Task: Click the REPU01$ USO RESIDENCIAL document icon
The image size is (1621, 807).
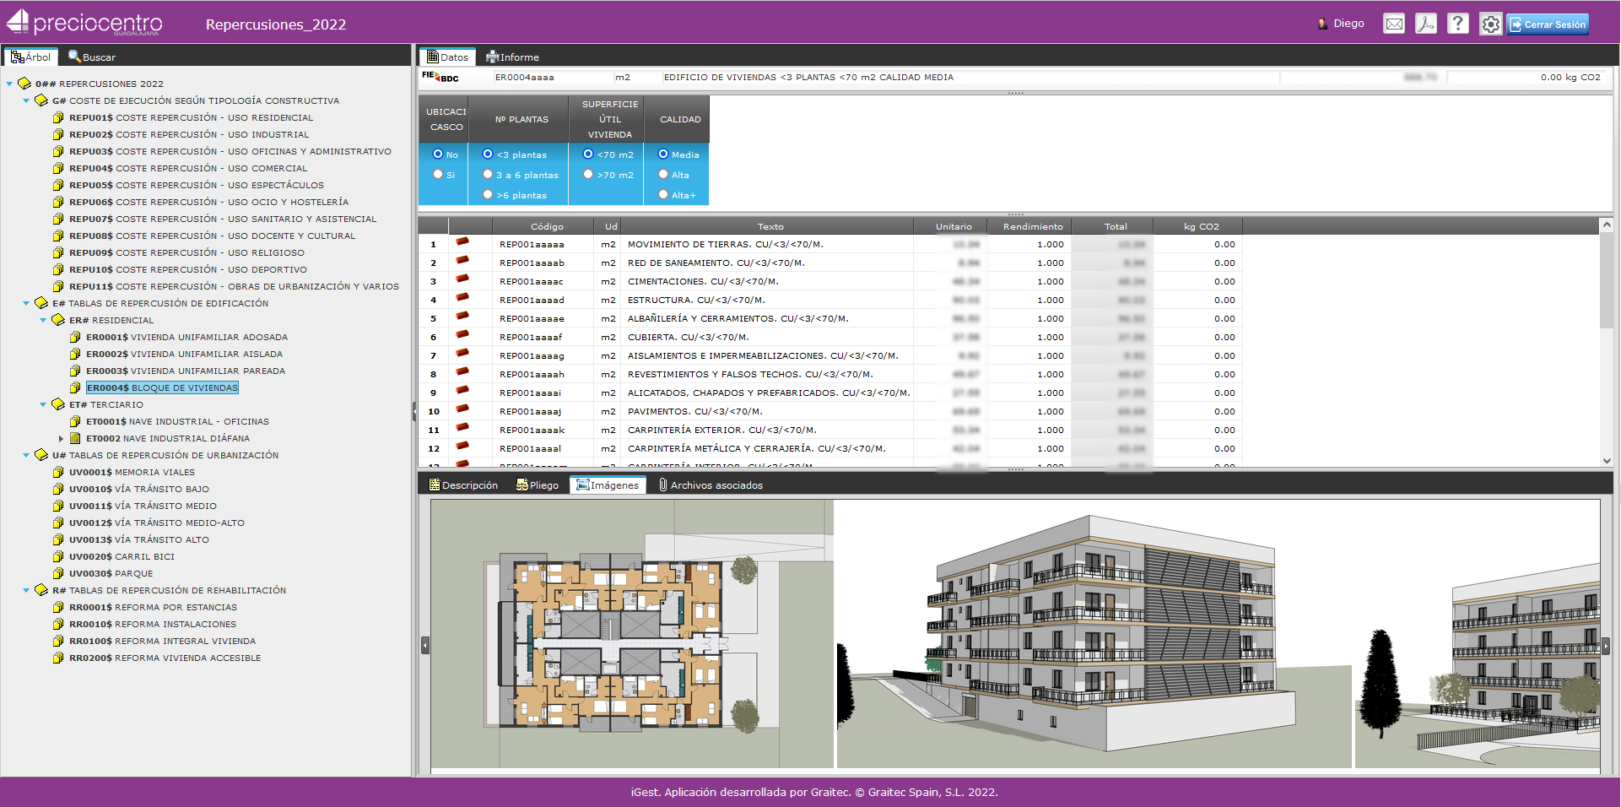Action: 58,117
